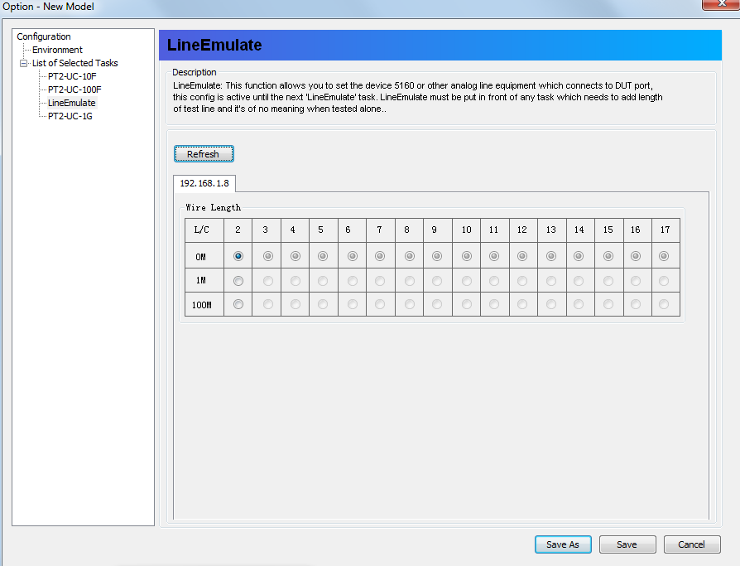
Task: Click the Description text paragraph
Action: click(x=418, y=97)
